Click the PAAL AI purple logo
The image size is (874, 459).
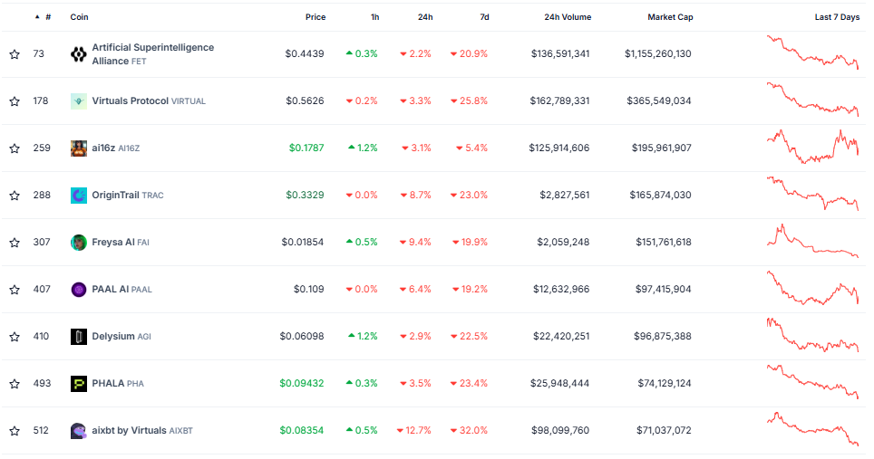(x=79, y=290)
